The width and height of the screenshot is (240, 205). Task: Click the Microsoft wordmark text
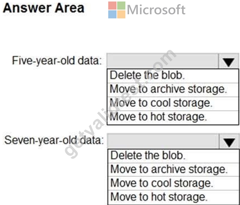(x=156, y=10)
